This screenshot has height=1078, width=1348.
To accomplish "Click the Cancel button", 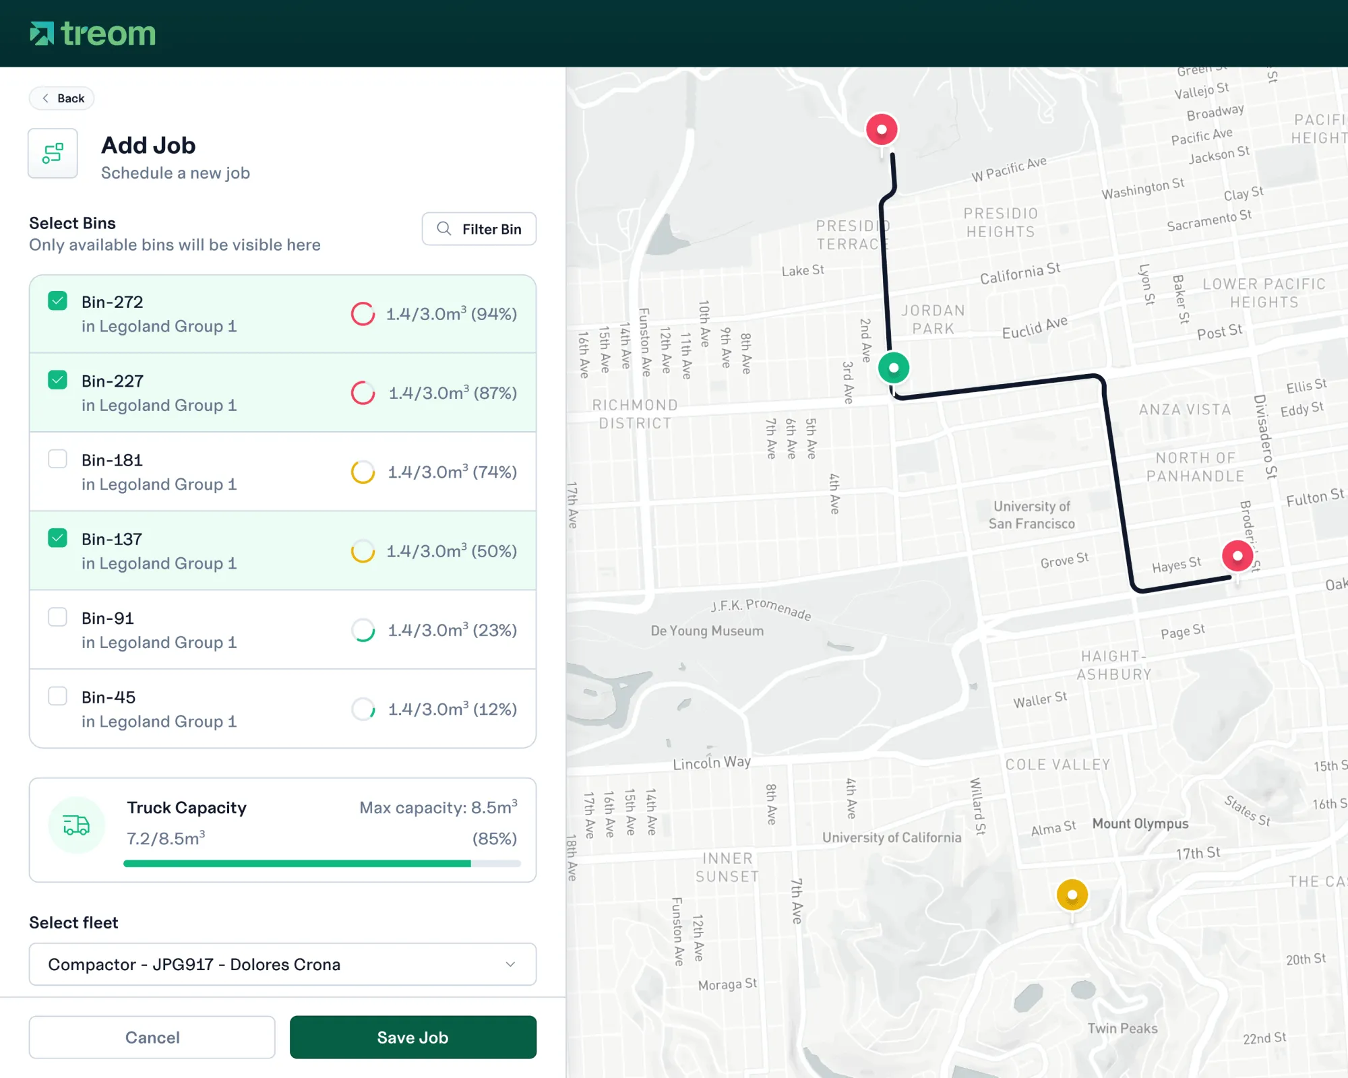I will [x=152, y=1037].
